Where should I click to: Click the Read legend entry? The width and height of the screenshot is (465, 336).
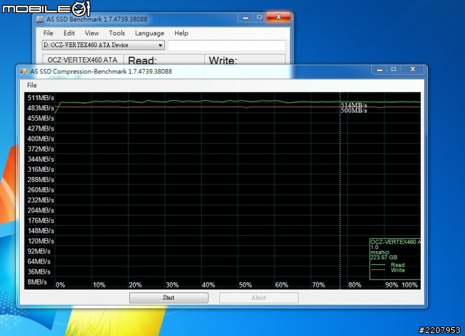[397, 265]
